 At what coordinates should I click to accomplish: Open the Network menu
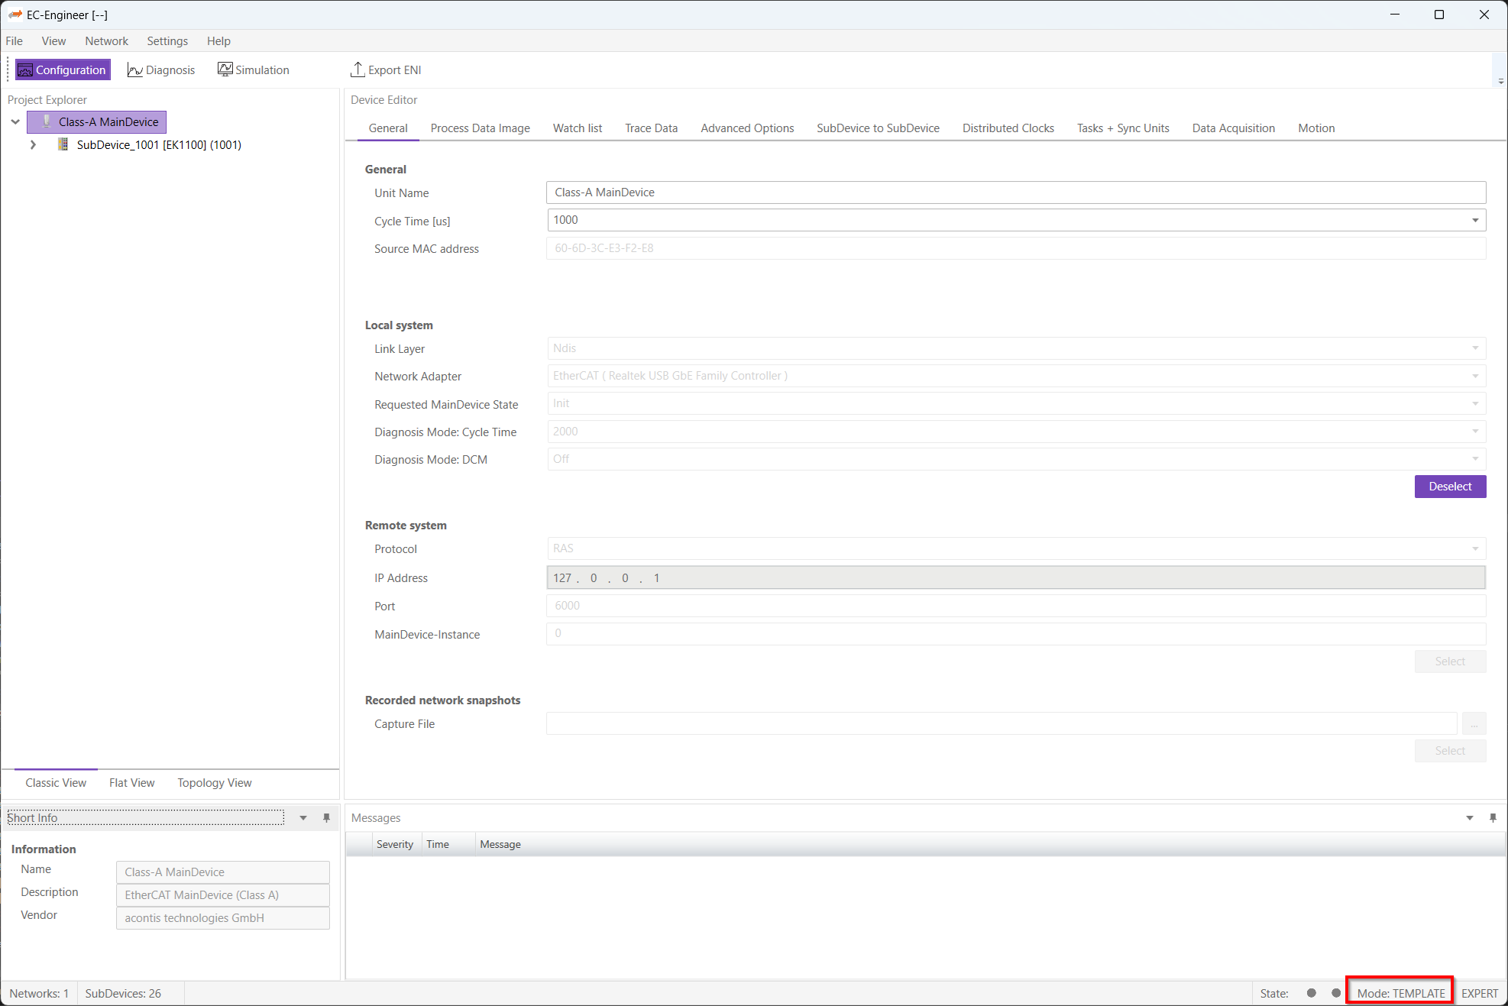(106, 41)
